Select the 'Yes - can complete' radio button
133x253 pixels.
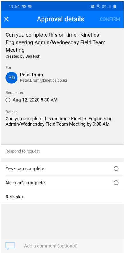pos(116,169)
